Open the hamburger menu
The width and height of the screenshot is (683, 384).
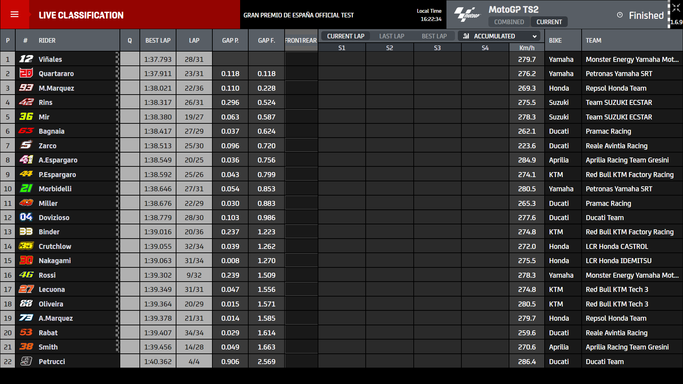click(14, 15)
